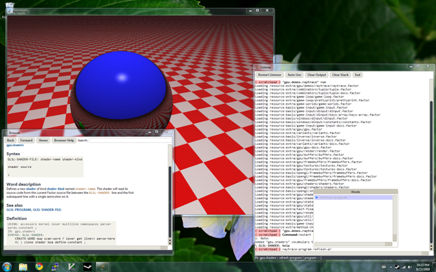Minimize the Raytracing window
436x272 pixels.
(x=250, y=11)
